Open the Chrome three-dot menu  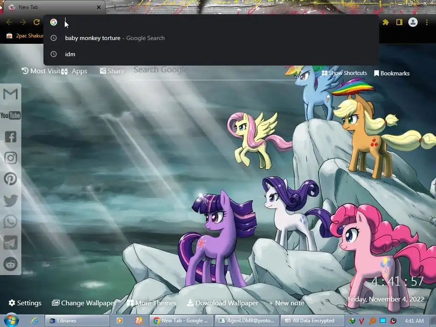427,22
